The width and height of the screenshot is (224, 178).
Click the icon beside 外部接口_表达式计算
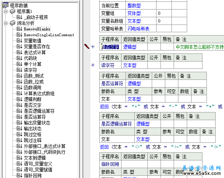(19, 146)
